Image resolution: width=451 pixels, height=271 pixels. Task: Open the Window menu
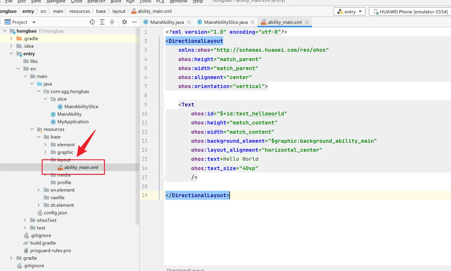pos(178,1)
